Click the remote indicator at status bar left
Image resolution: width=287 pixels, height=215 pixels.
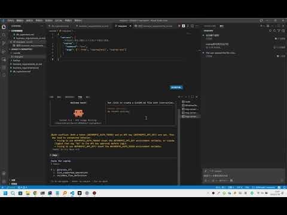coord(2,188)
